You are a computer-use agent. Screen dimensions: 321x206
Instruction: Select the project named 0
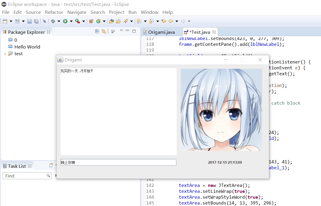(x=16, y=40)
